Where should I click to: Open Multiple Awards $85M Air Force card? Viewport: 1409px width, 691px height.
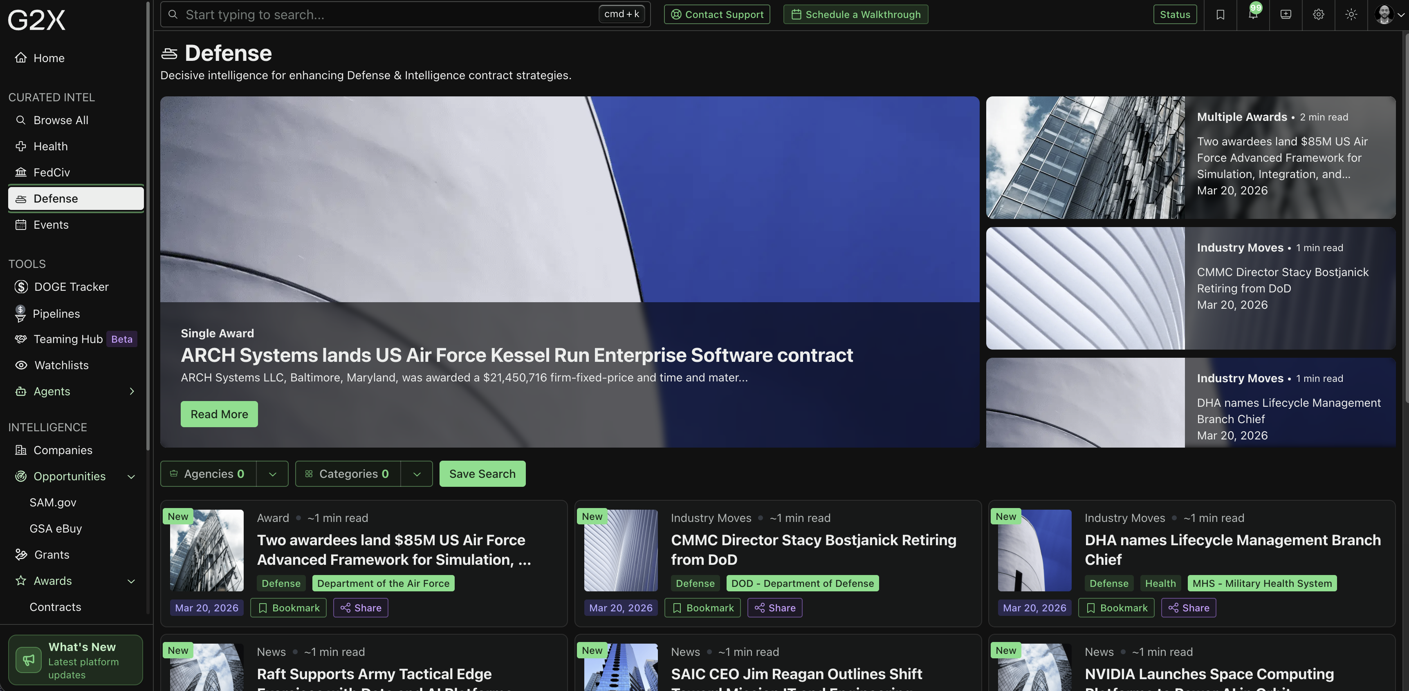coord(1191,158)
